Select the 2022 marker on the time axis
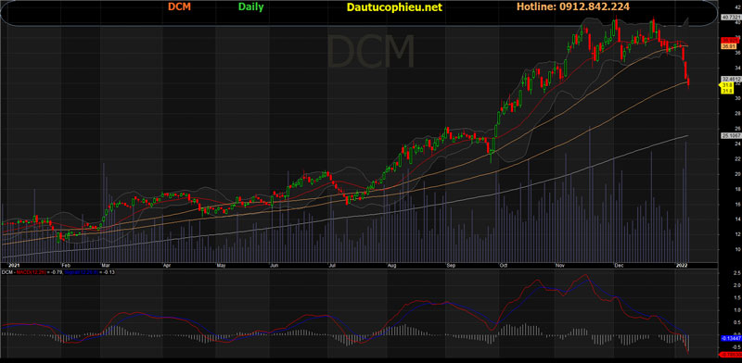742x363 pixels. [681, 266]
